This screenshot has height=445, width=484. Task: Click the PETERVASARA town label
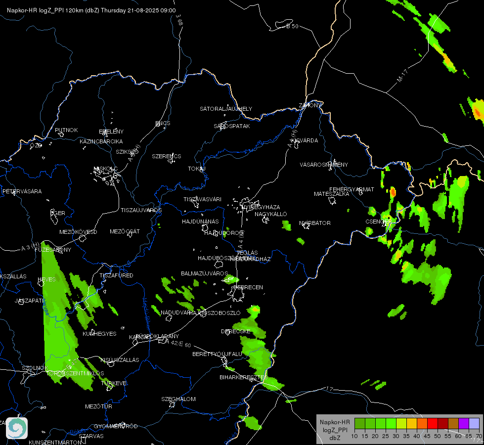pyautogui.click(x=22, y=191)
